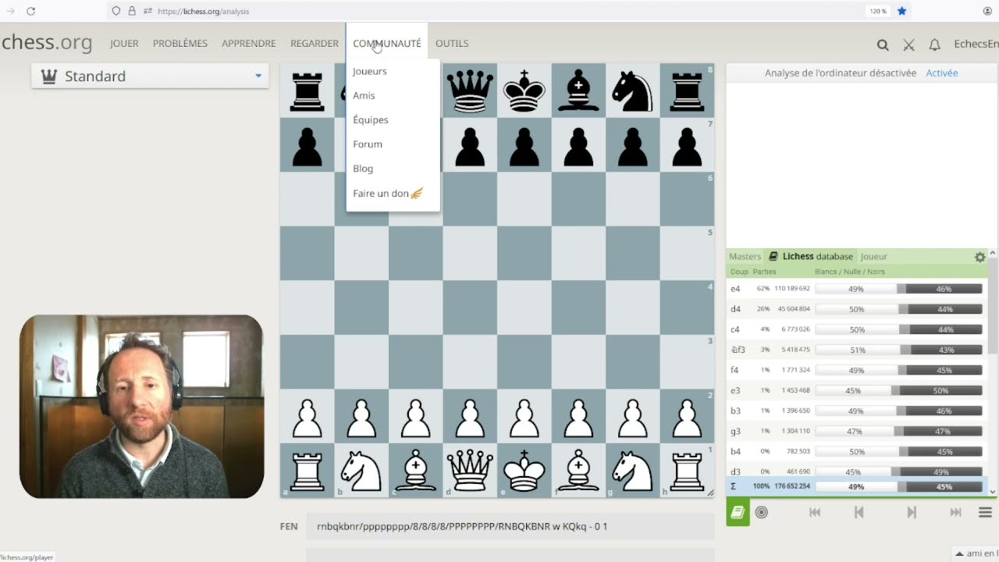This screenshot has height=562, width=999.
Task: Open the COMMUNAUTÉ menu
Action: [x=387, y=44]
